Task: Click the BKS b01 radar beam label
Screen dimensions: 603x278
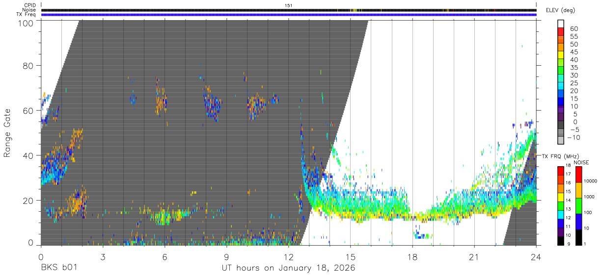Action: tap(58, 268)
